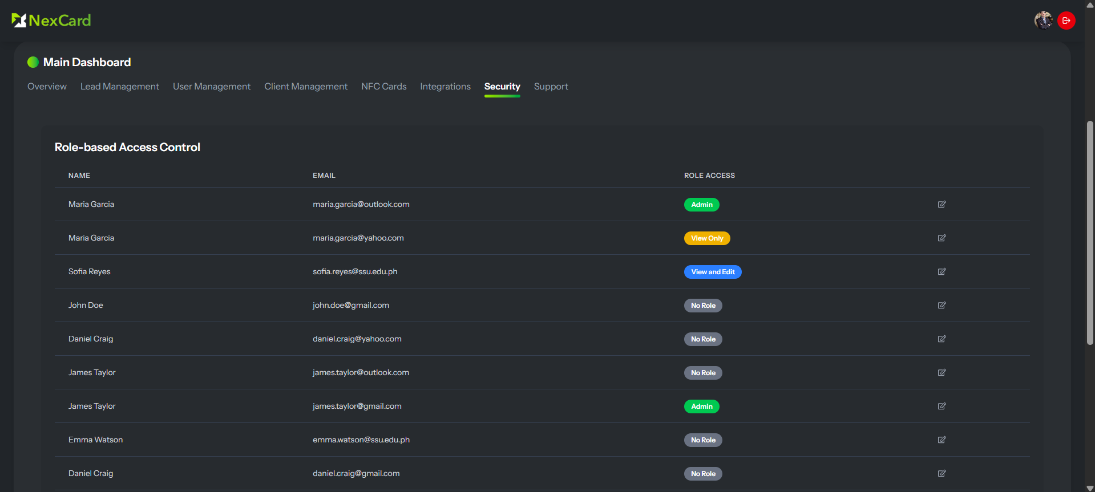The height and width of the screenshot is (492, 1095).
Task: Go to User Management tab
Action: 211,87
